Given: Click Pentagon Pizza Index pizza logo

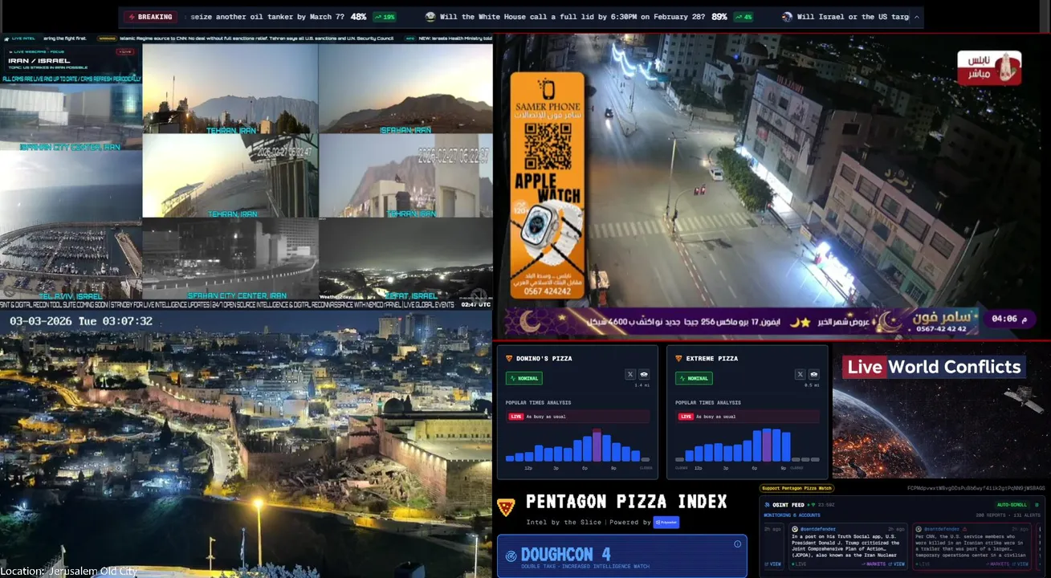Looking at the screenshot, I should pos(506,506).
